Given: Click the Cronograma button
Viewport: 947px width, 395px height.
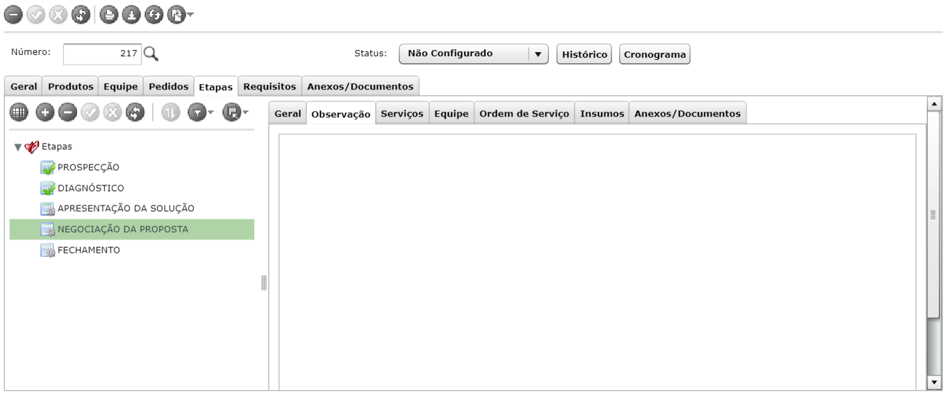Looking at the screenshot, I should click(654, 54).
